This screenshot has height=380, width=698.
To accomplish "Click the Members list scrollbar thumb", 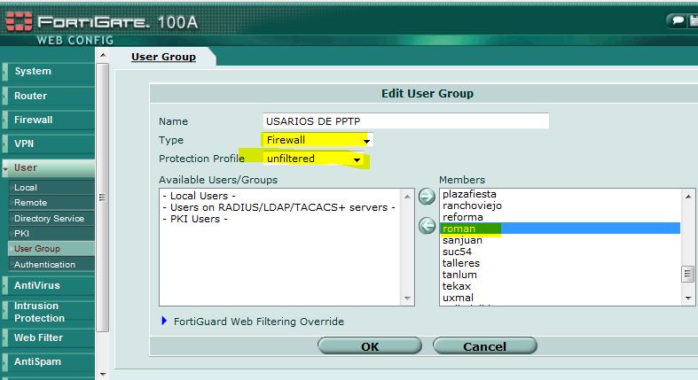I will pos(687,274).
